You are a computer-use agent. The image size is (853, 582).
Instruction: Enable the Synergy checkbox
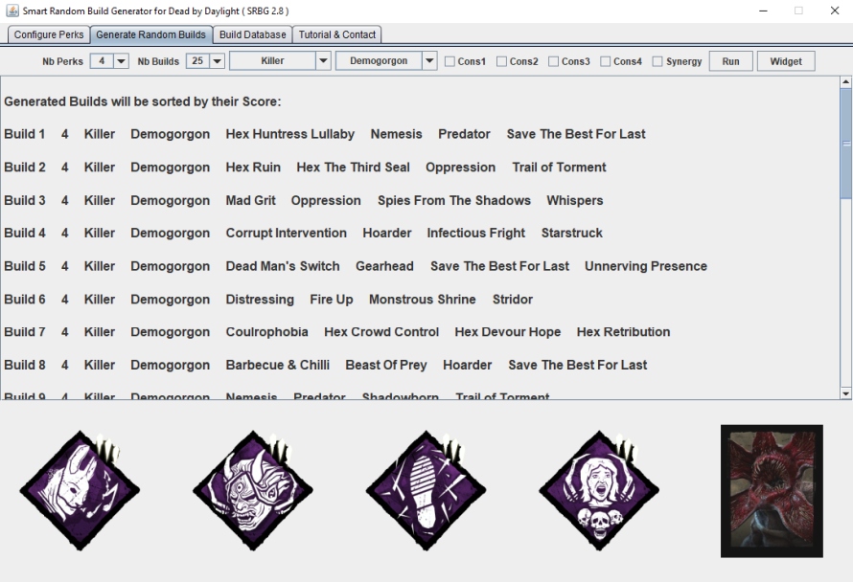657,61
